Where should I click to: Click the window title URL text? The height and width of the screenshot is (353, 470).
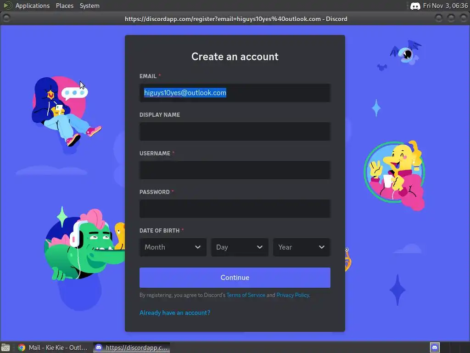(x=236, y=19)
